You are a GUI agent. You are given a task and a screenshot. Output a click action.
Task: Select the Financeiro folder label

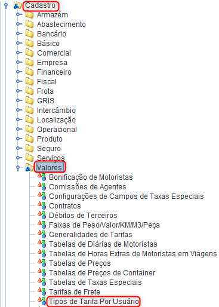point(54,72)
